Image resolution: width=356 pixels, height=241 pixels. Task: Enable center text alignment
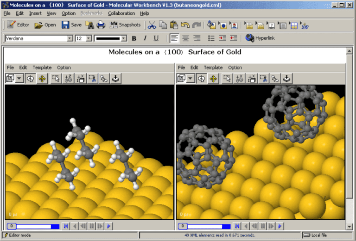(x=185, y=38)
